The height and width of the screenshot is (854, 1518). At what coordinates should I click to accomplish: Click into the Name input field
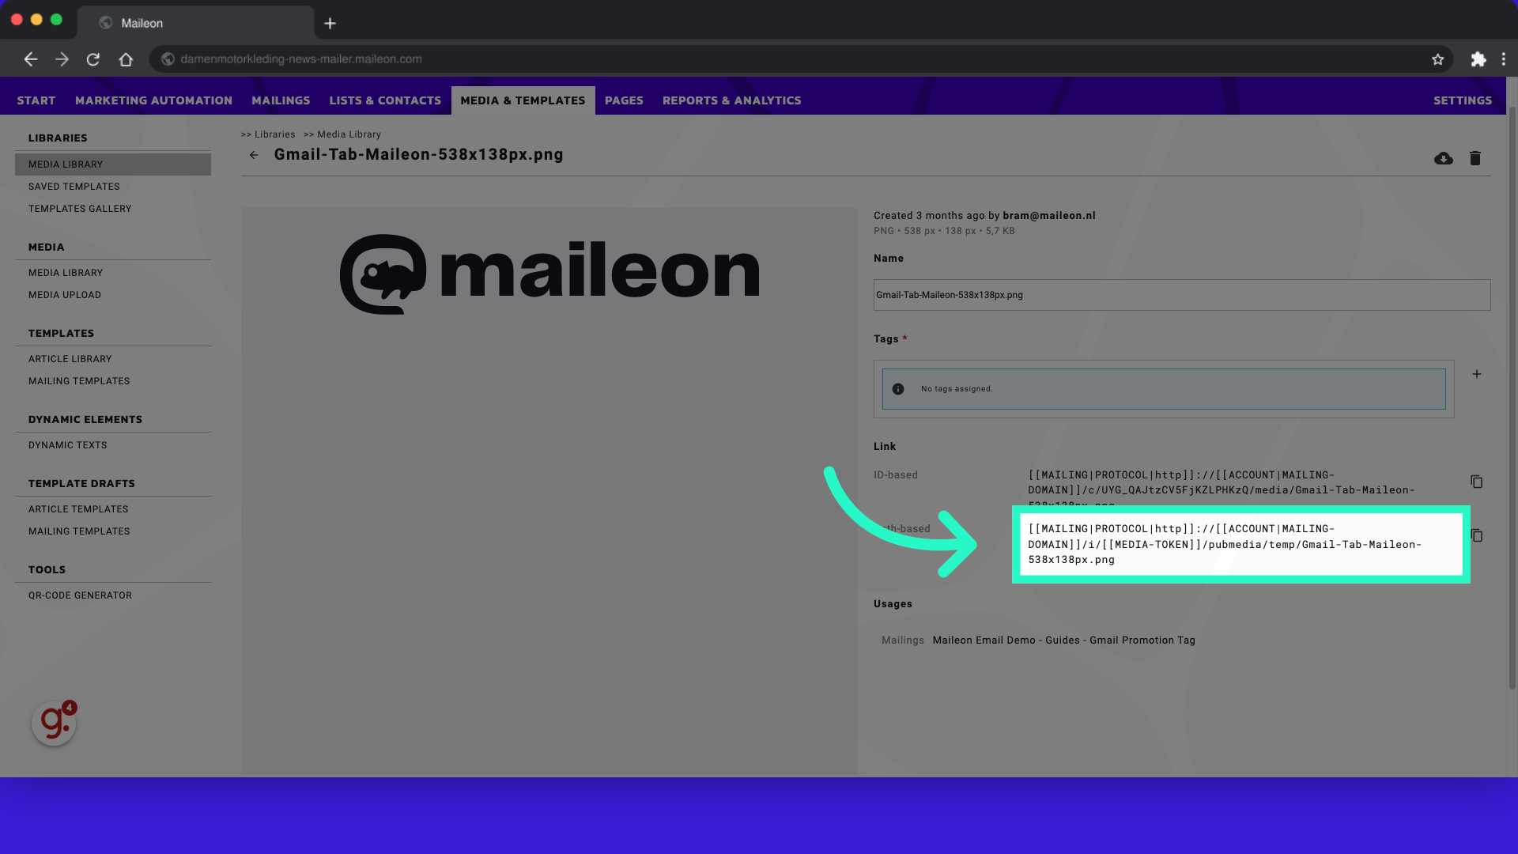point(1182,295)
